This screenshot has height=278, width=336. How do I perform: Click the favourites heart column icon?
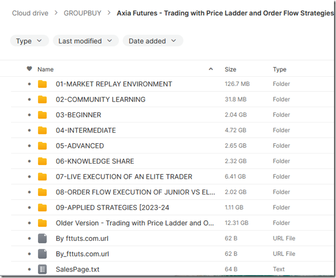point(29,69)
